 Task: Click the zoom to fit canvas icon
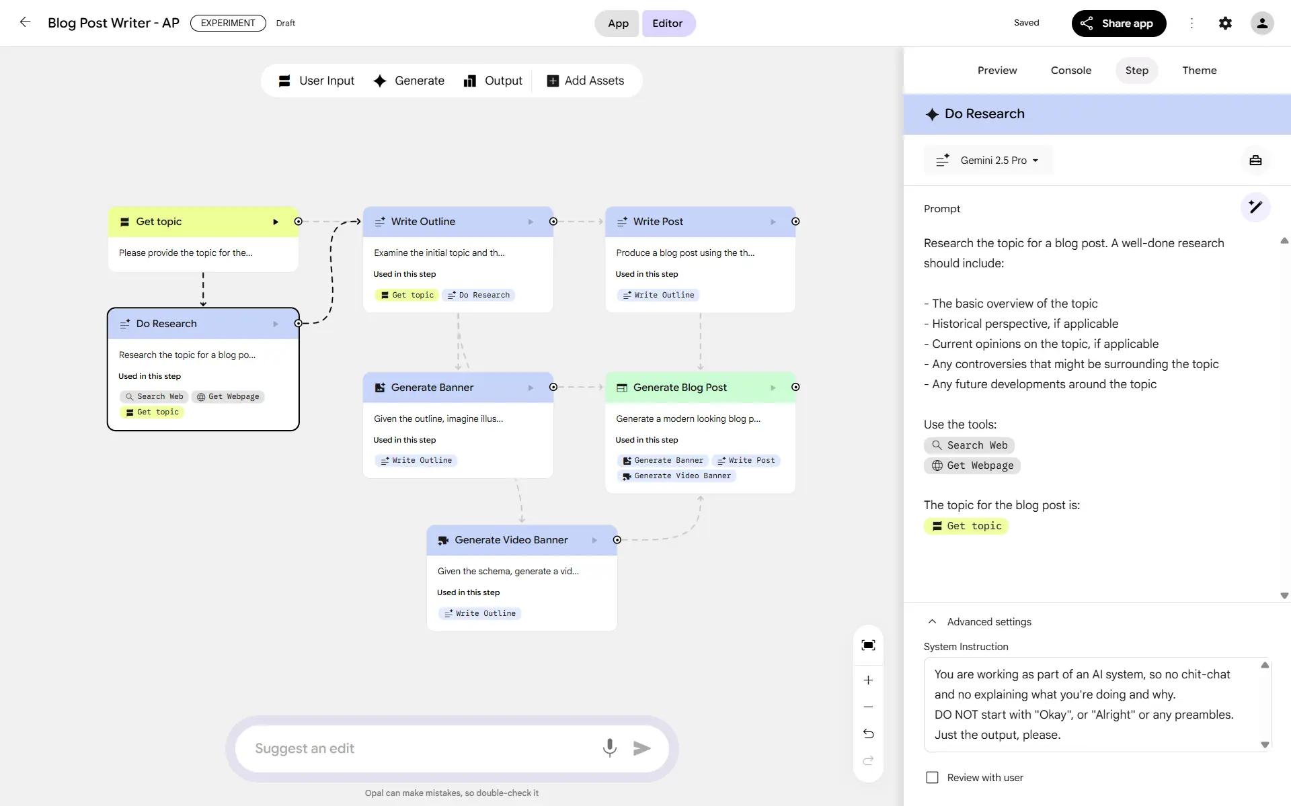(868, 645)
